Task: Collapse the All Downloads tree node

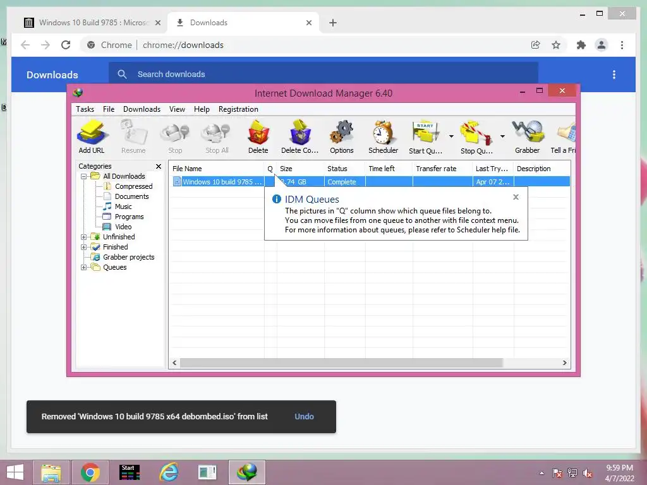Action: [84, 177]
